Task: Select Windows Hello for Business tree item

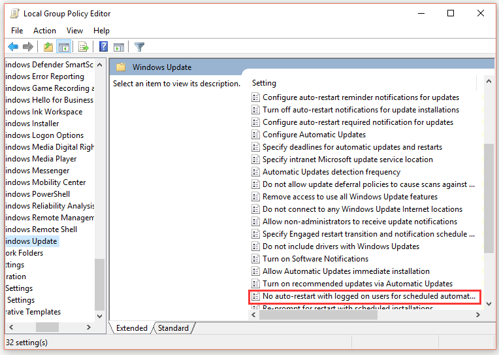Action: [50, 100]
